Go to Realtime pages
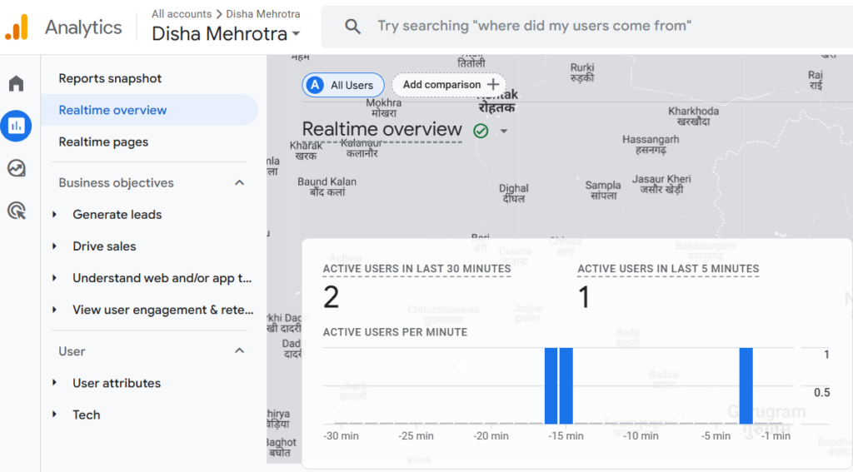 (x=103, y=142)
